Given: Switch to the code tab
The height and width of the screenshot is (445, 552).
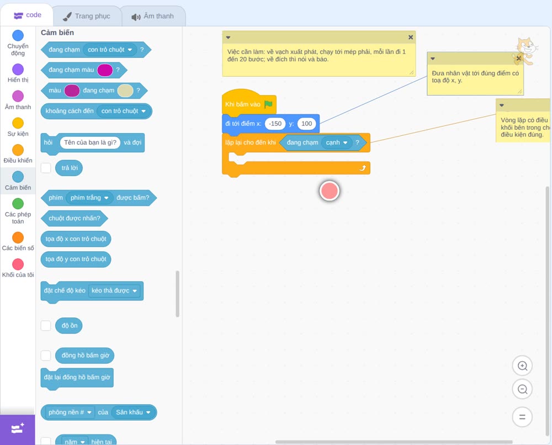Looking at the screenshot, I should tap(27, 15).
